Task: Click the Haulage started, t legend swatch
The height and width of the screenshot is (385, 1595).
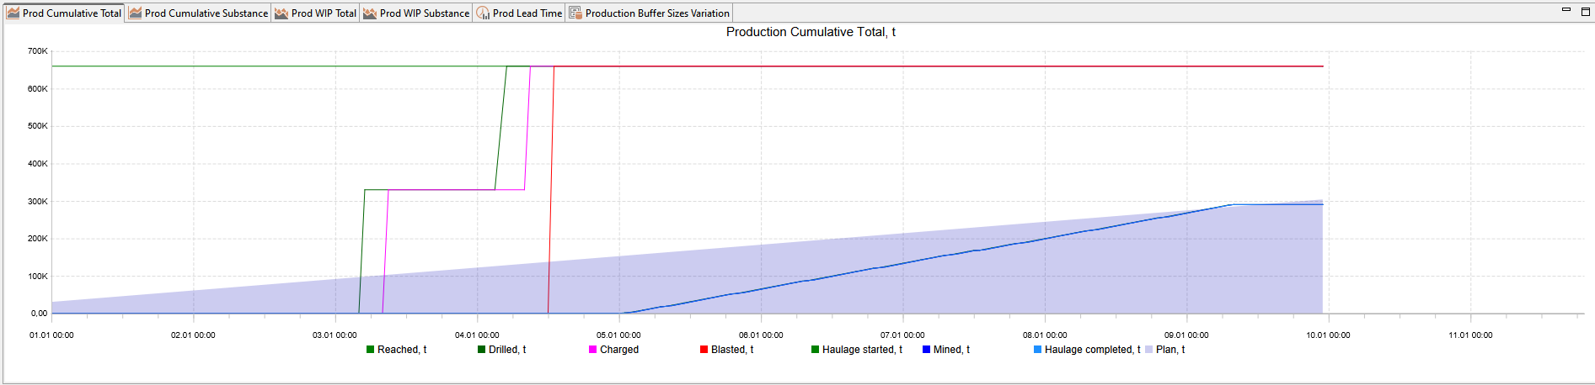Action: pyautogui.click(x=815, y=350)
